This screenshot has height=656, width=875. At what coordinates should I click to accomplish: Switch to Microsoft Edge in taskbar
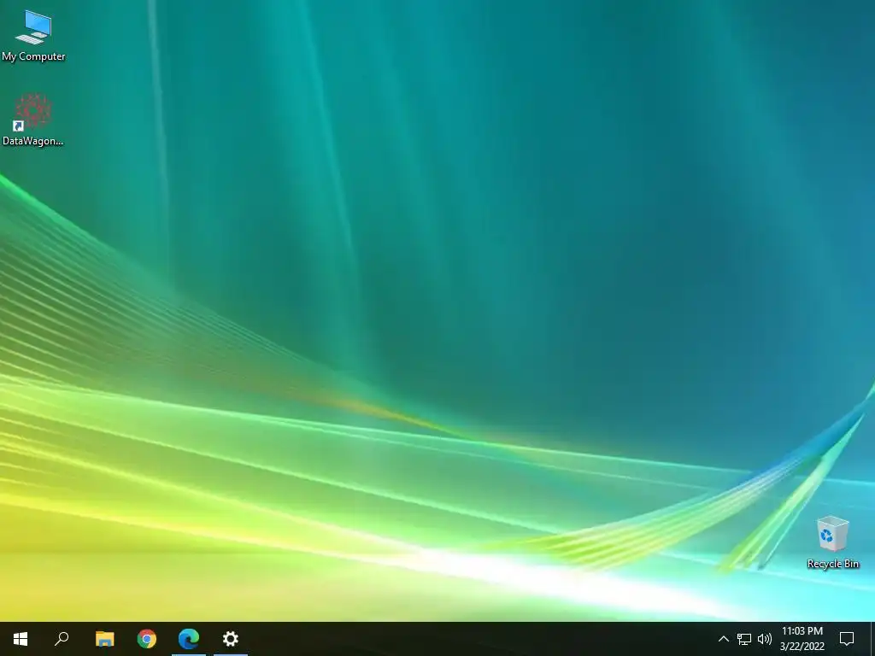click(x=189, y=639)
